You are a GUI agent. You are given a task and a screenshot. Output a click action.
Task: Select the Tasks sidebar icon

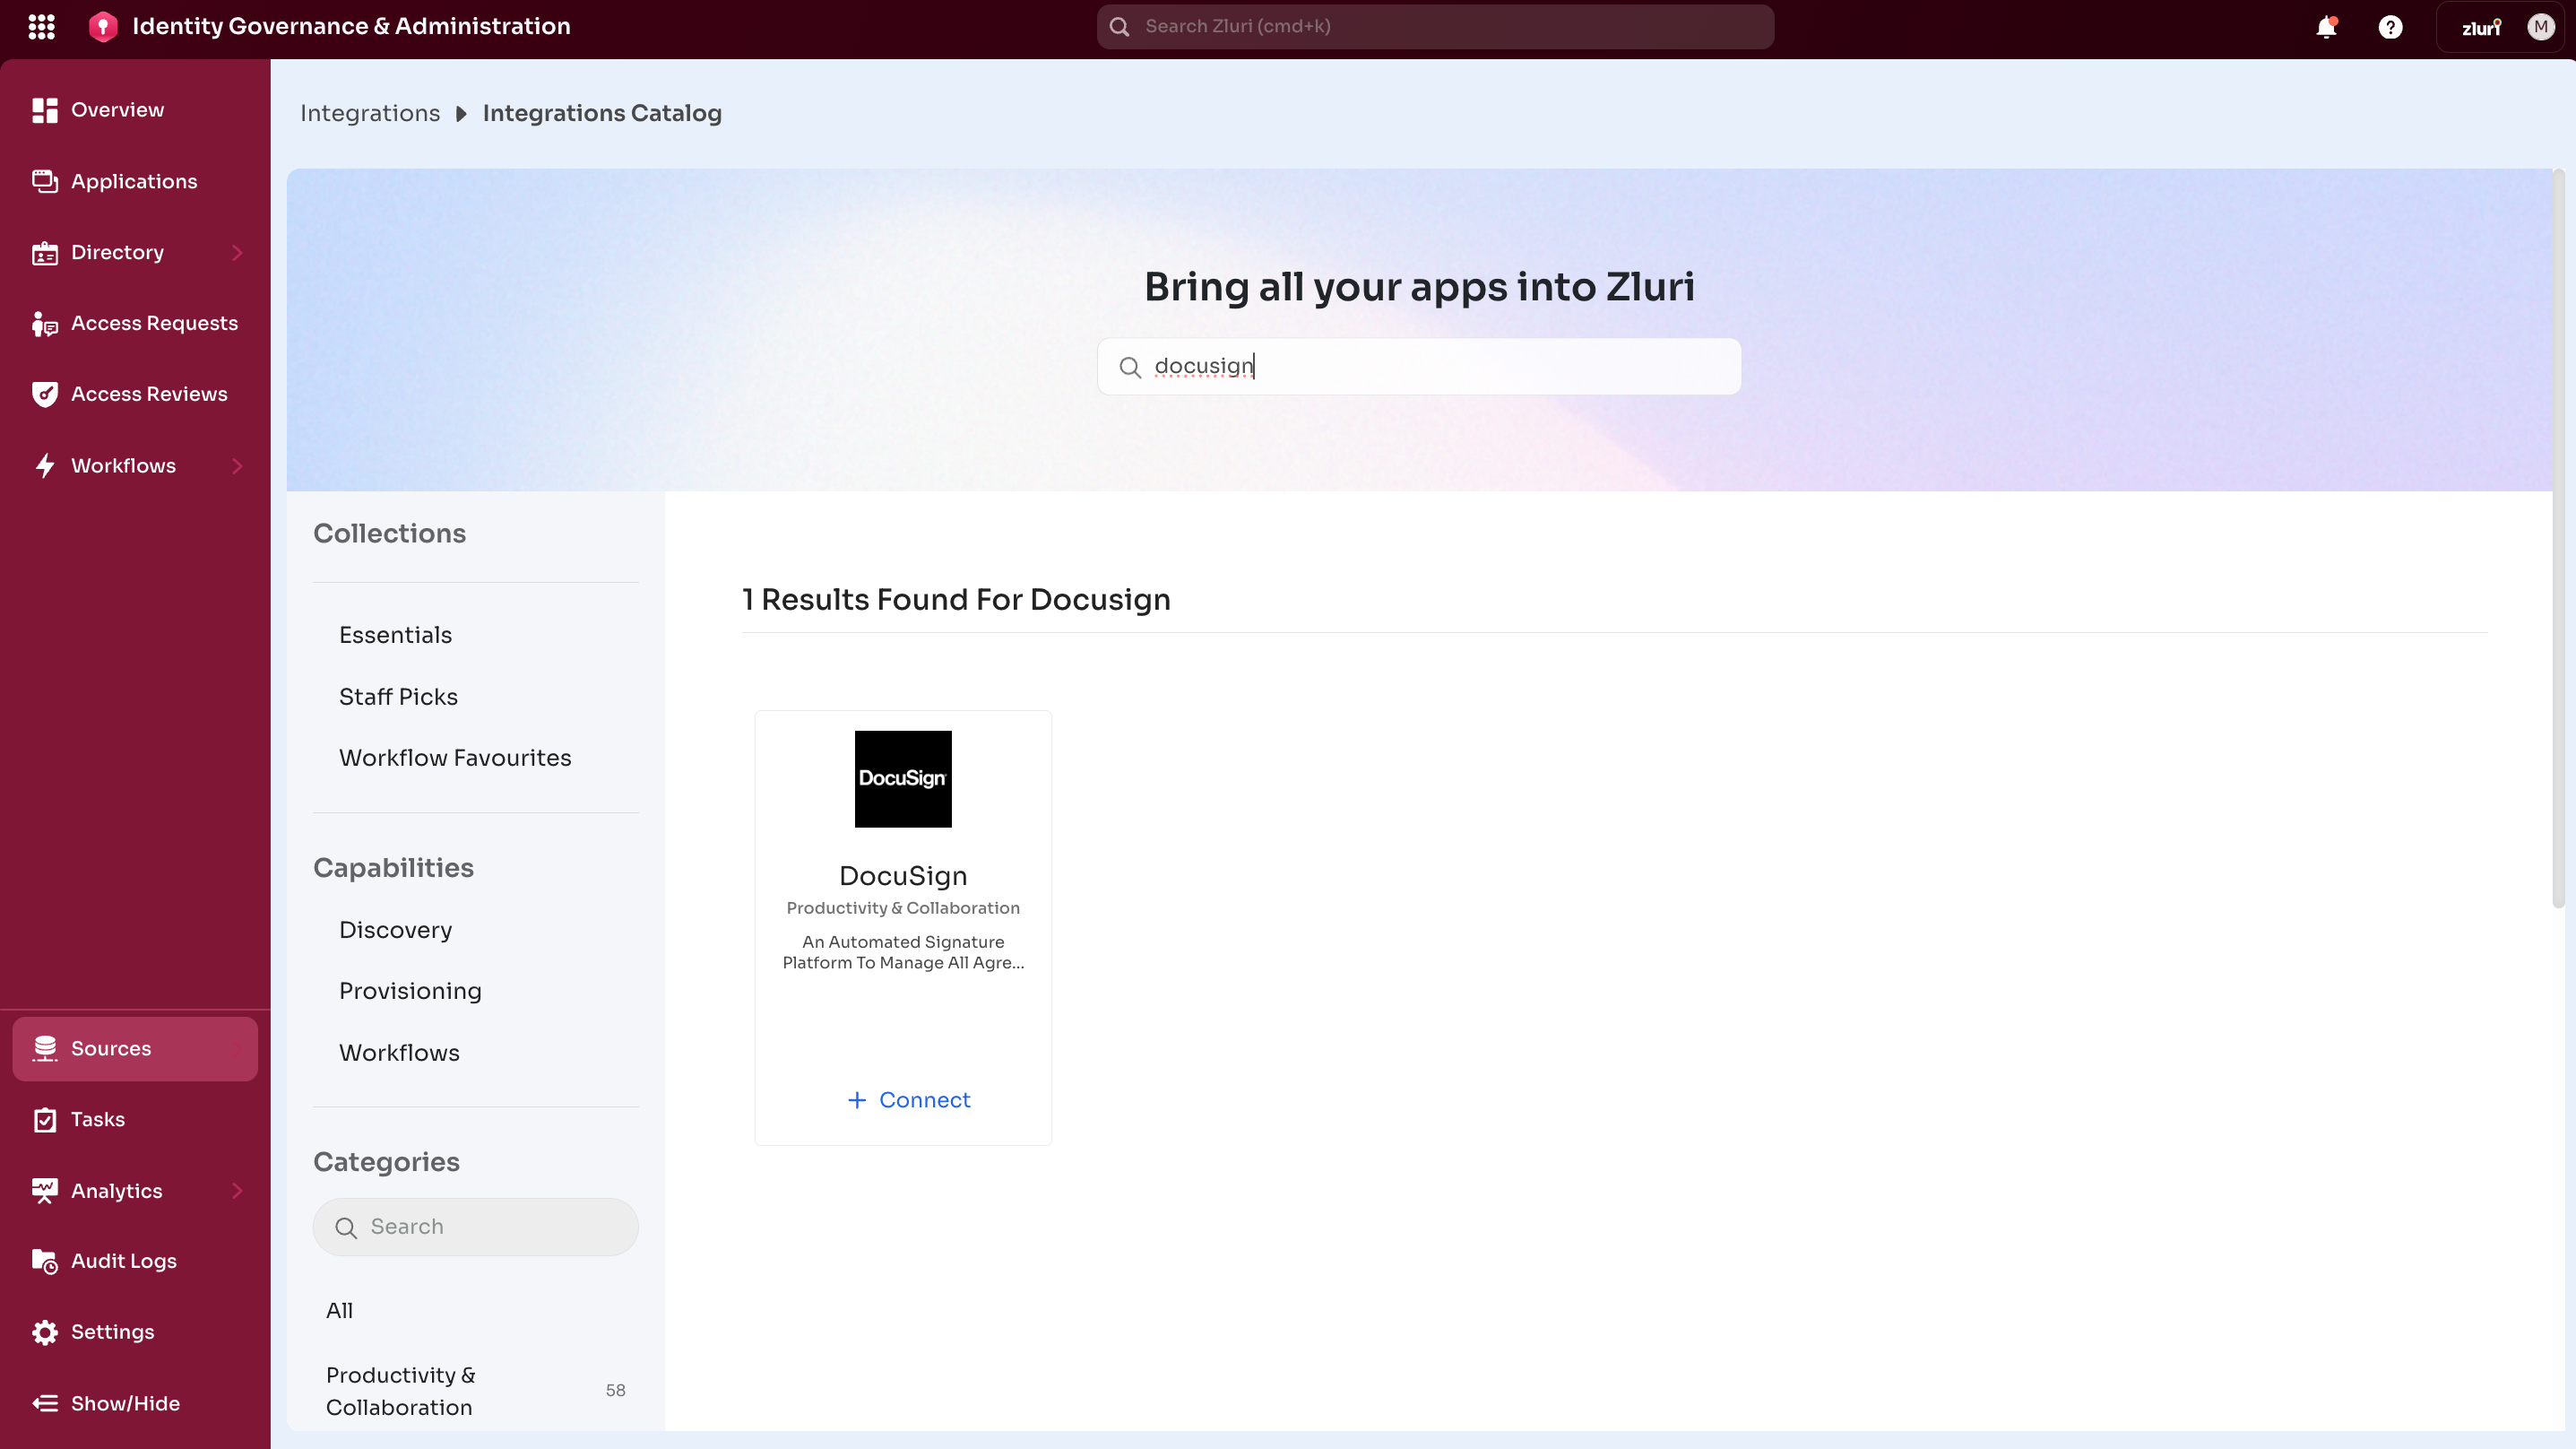coord(97,1119)
